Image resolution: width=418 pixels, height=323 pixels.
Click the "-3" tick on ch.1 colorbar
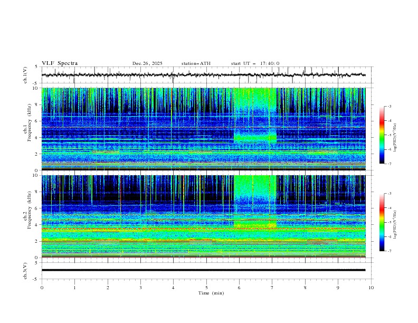click(x=389, y=106)
